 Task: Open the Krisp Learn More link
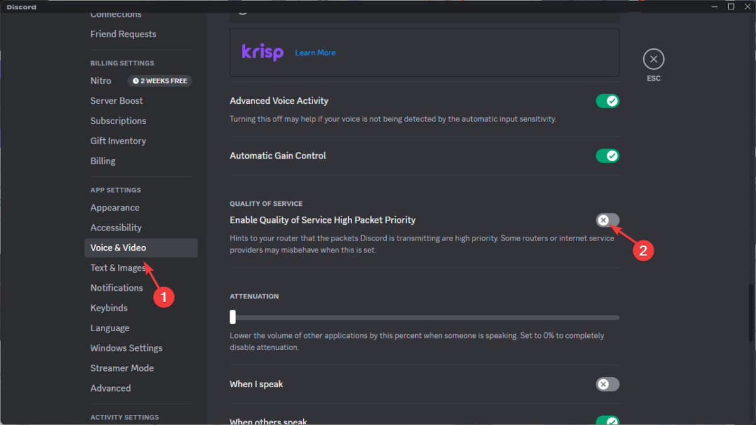click(315, 52)
